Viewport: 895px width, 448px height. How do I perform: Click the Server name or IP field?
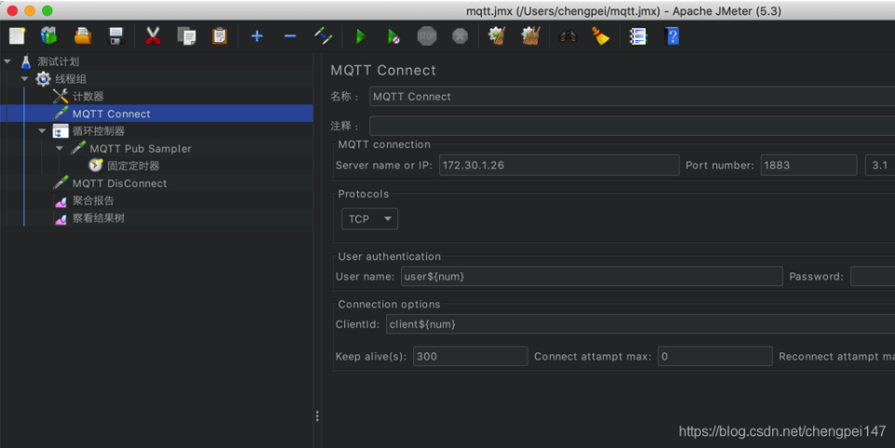click(x=559, y=165)
